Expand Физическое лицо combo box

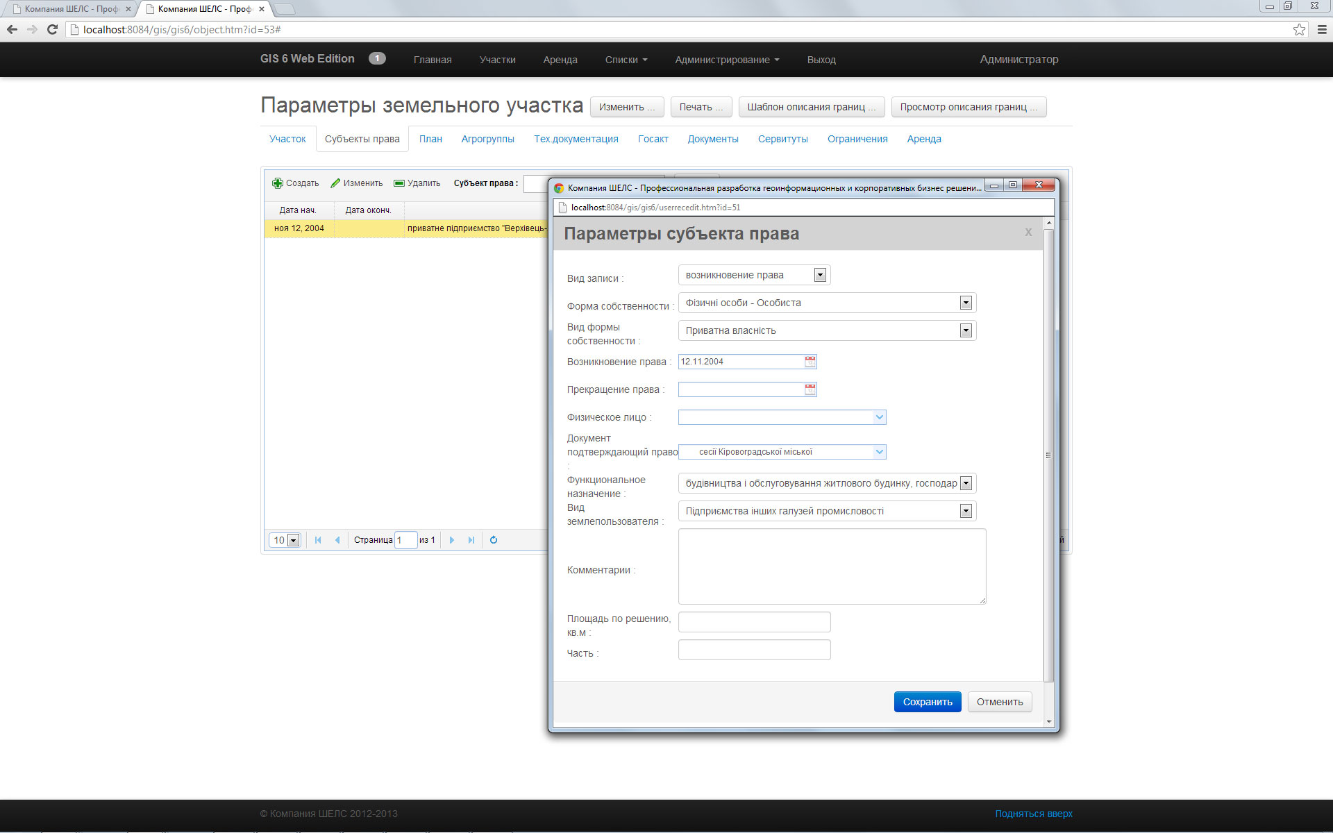[879, 417]
